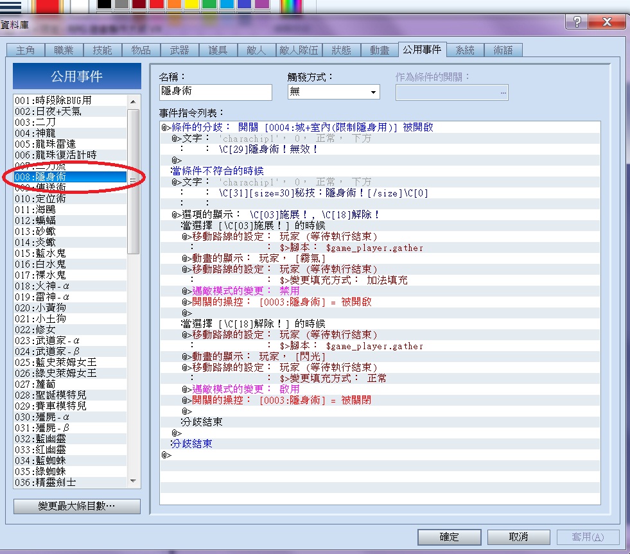Switch to the 職業 tab

click(x=64, y=50)
